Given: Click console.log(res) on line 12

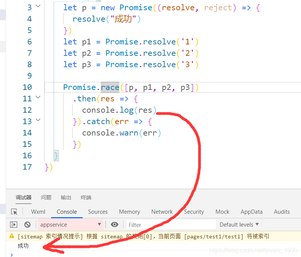Looking at the screenshot, I should 119,110.
